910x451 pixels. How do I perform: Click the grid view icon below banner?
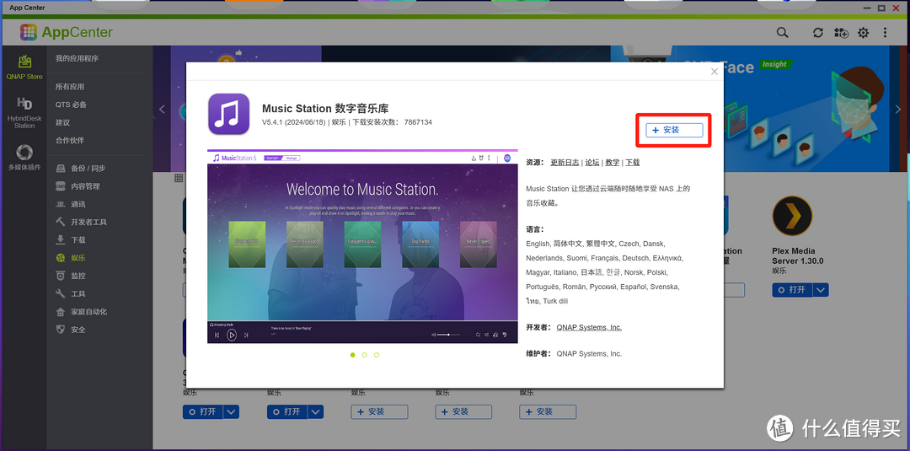pos(179,178)
